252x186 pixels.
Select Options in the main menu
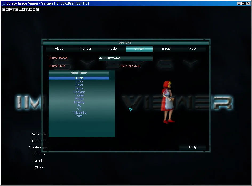39,154
